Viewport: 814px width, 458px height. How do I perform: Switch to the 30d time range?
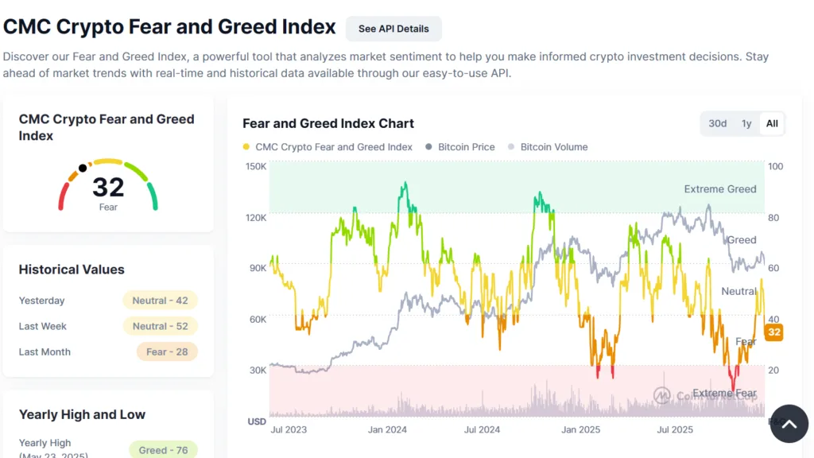coord(717,123)
